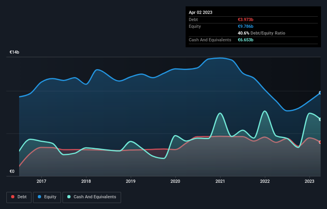Click the Debt value €3.973b in tooltip
327x209 pixels.
[245, 19]
